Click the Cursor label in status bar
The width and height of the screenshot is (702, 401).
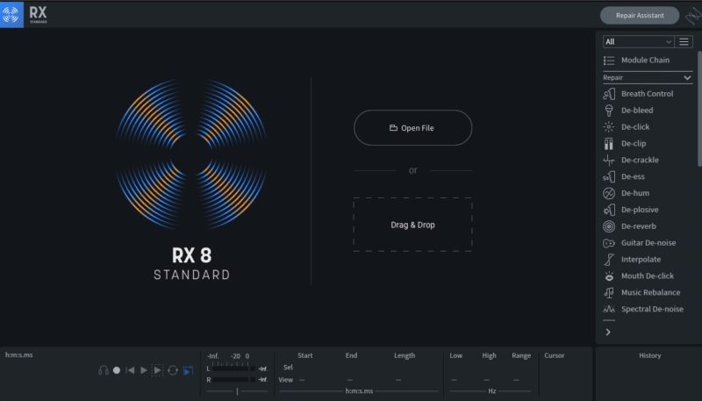click(x=555, y=355)
